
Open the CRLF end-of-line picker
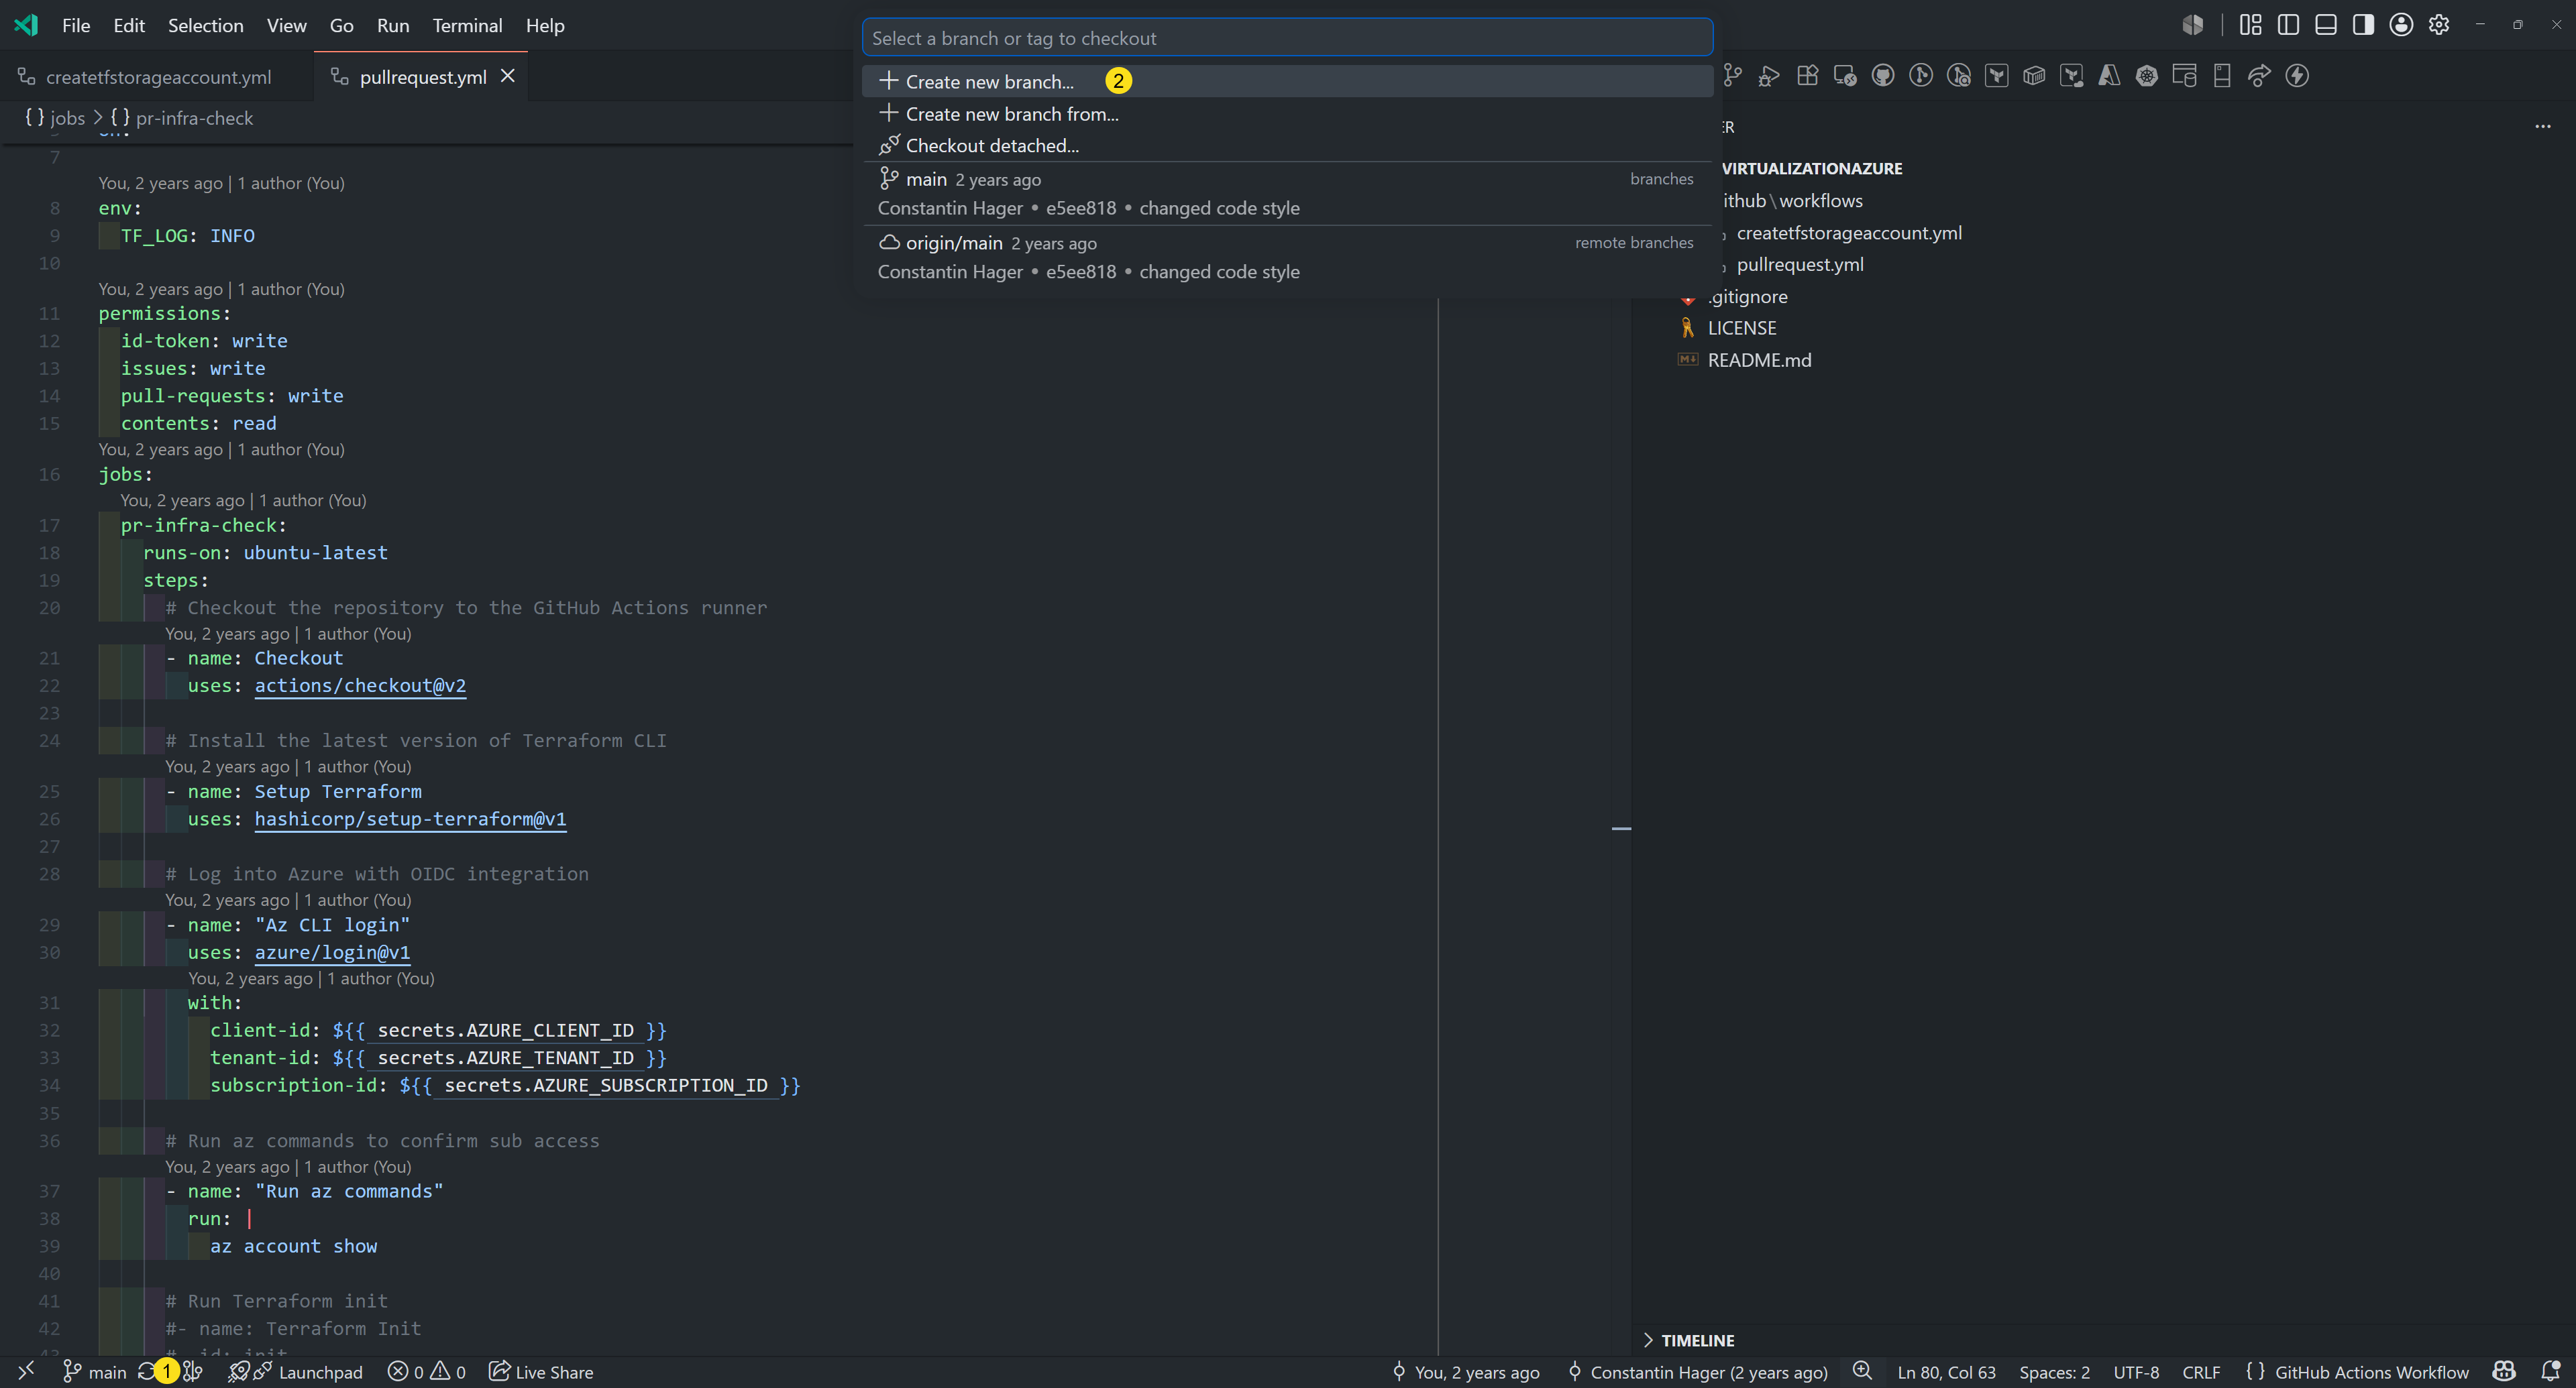(x=2201, y=1372)
